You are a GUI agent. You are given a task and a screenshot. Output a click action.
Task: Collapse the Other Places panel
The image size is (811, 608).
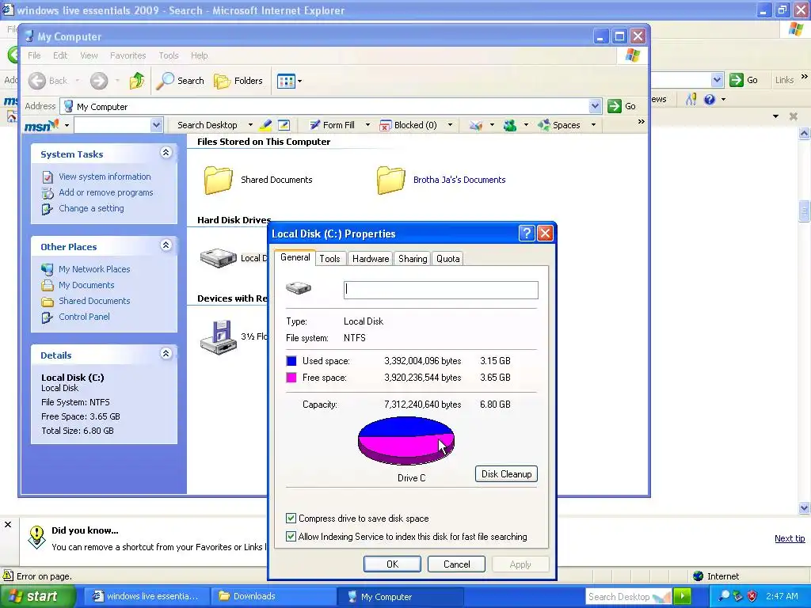pos(166,245)
